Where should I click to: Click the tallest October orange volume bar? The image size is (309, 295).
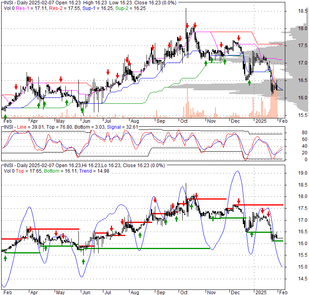[187, 101]
